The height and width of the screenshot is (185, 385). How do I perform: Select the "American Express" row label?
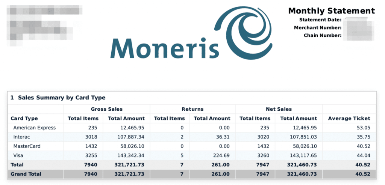[x=34, y=128]
